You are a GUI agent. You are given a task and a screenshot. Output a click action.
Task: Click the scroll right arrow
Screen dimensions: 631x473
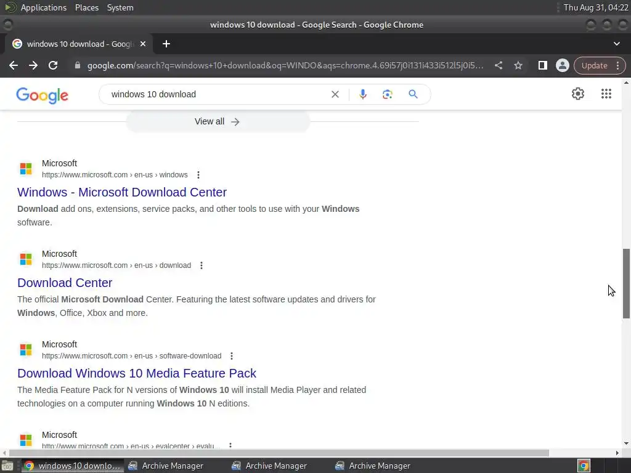(x=617, y=453)
